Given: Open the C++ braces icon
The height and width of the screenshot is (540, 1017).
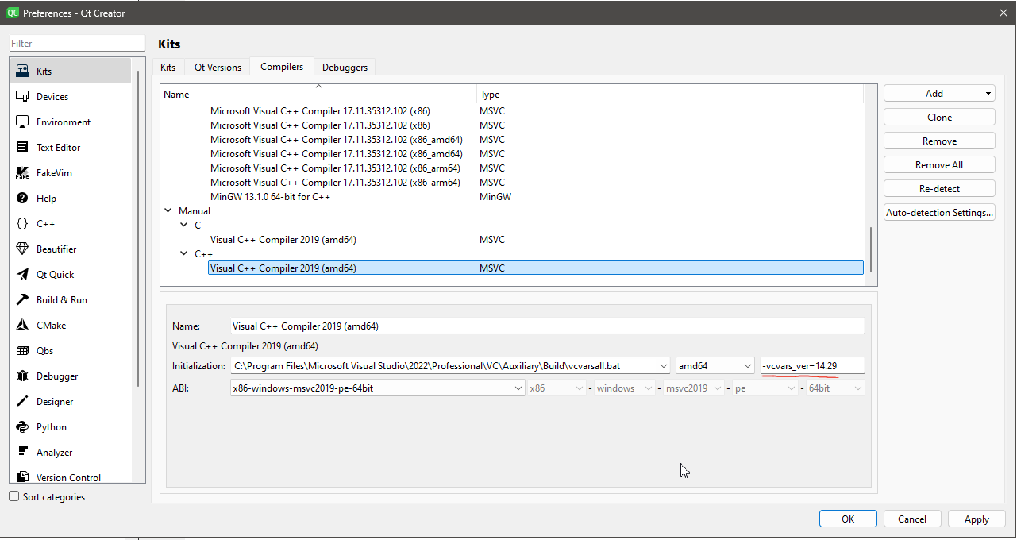Looking at the screenshot, I should tap(22, 224).
